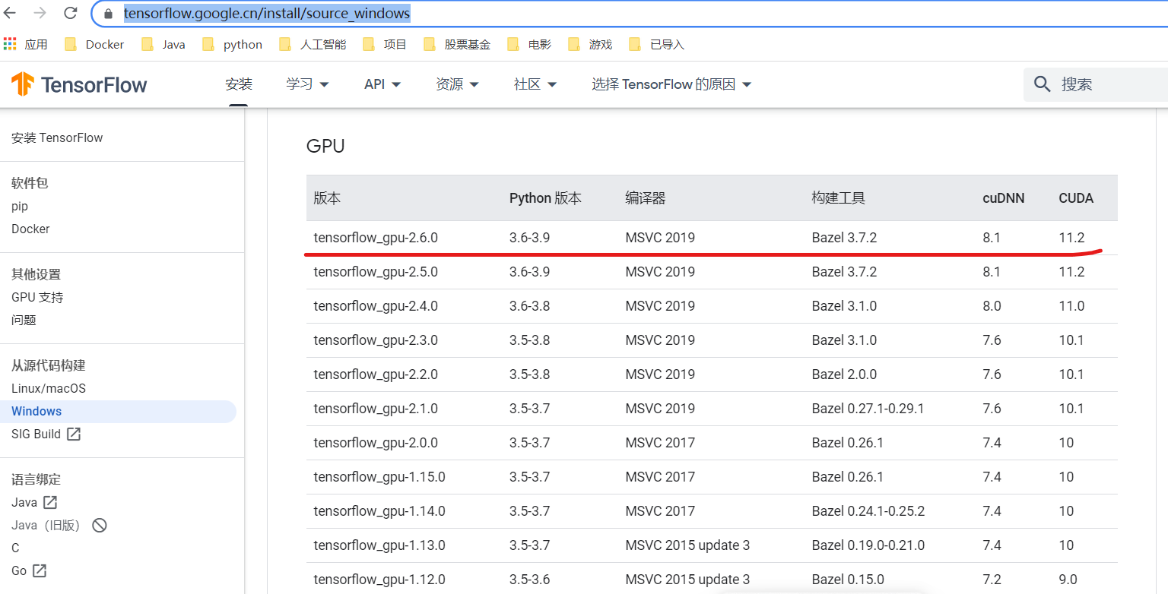Viewport: 1168px width, 594px height.
Task: Open GPU 支持 sidebar link
Action: click(37, 297)
